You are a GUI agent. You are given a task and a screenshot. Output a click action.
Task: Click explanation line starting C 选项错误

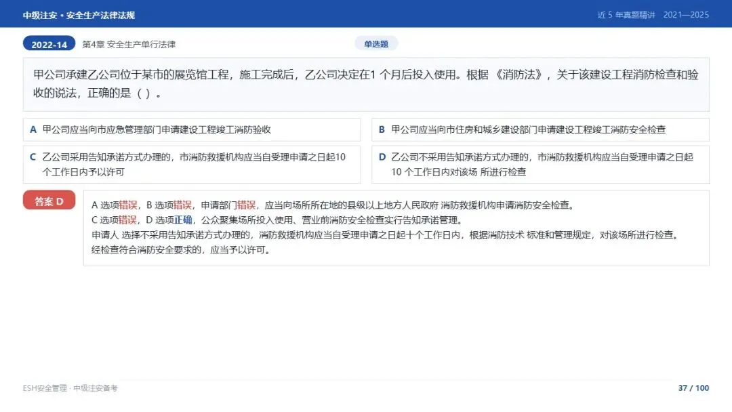278,220
